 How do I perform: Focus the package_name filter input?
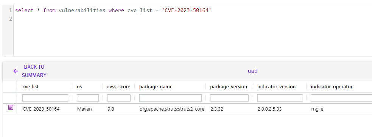[170, 98]
